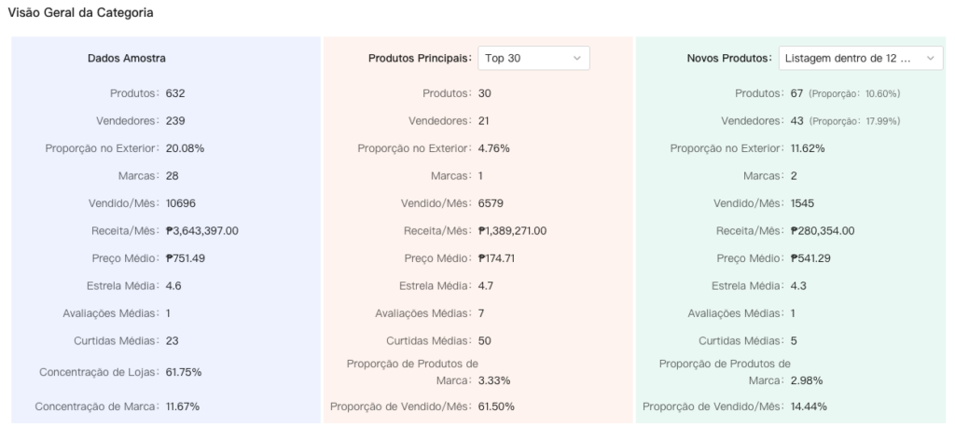The height and width of the screenshot is (427, 955).
Task: Click the chevron arrow beside Top 30
Action: (x=576, y=58)
